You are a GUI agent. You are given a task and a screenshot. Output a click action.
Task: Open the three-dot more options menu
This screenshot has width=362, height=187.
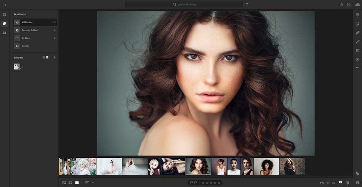[x=357, y=67]
